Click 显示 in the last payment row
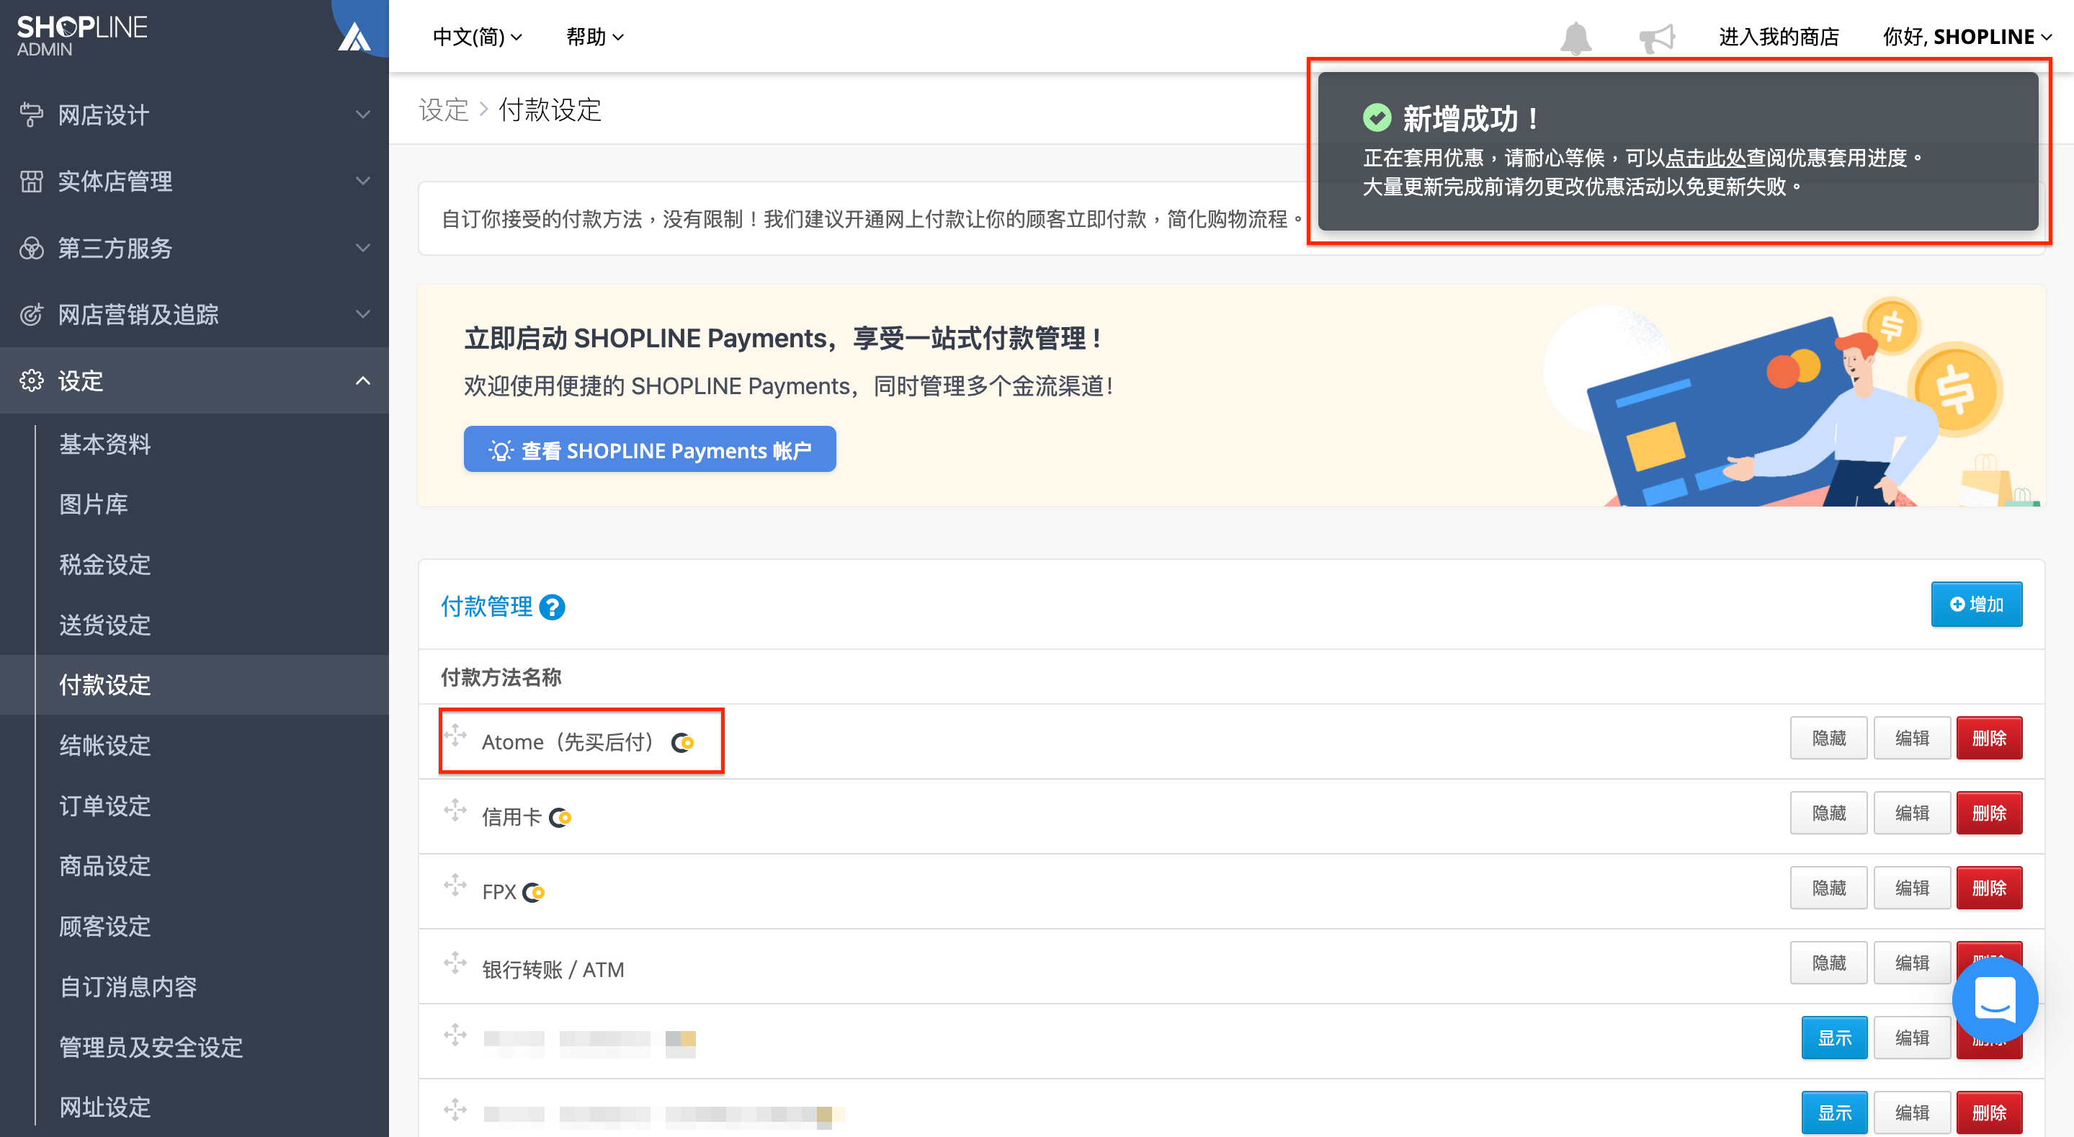 [1834, 1113]
